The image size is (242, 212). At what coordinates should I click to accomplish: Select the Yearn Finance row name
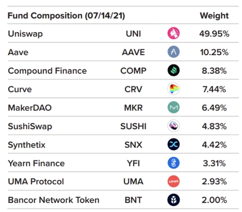36,163
